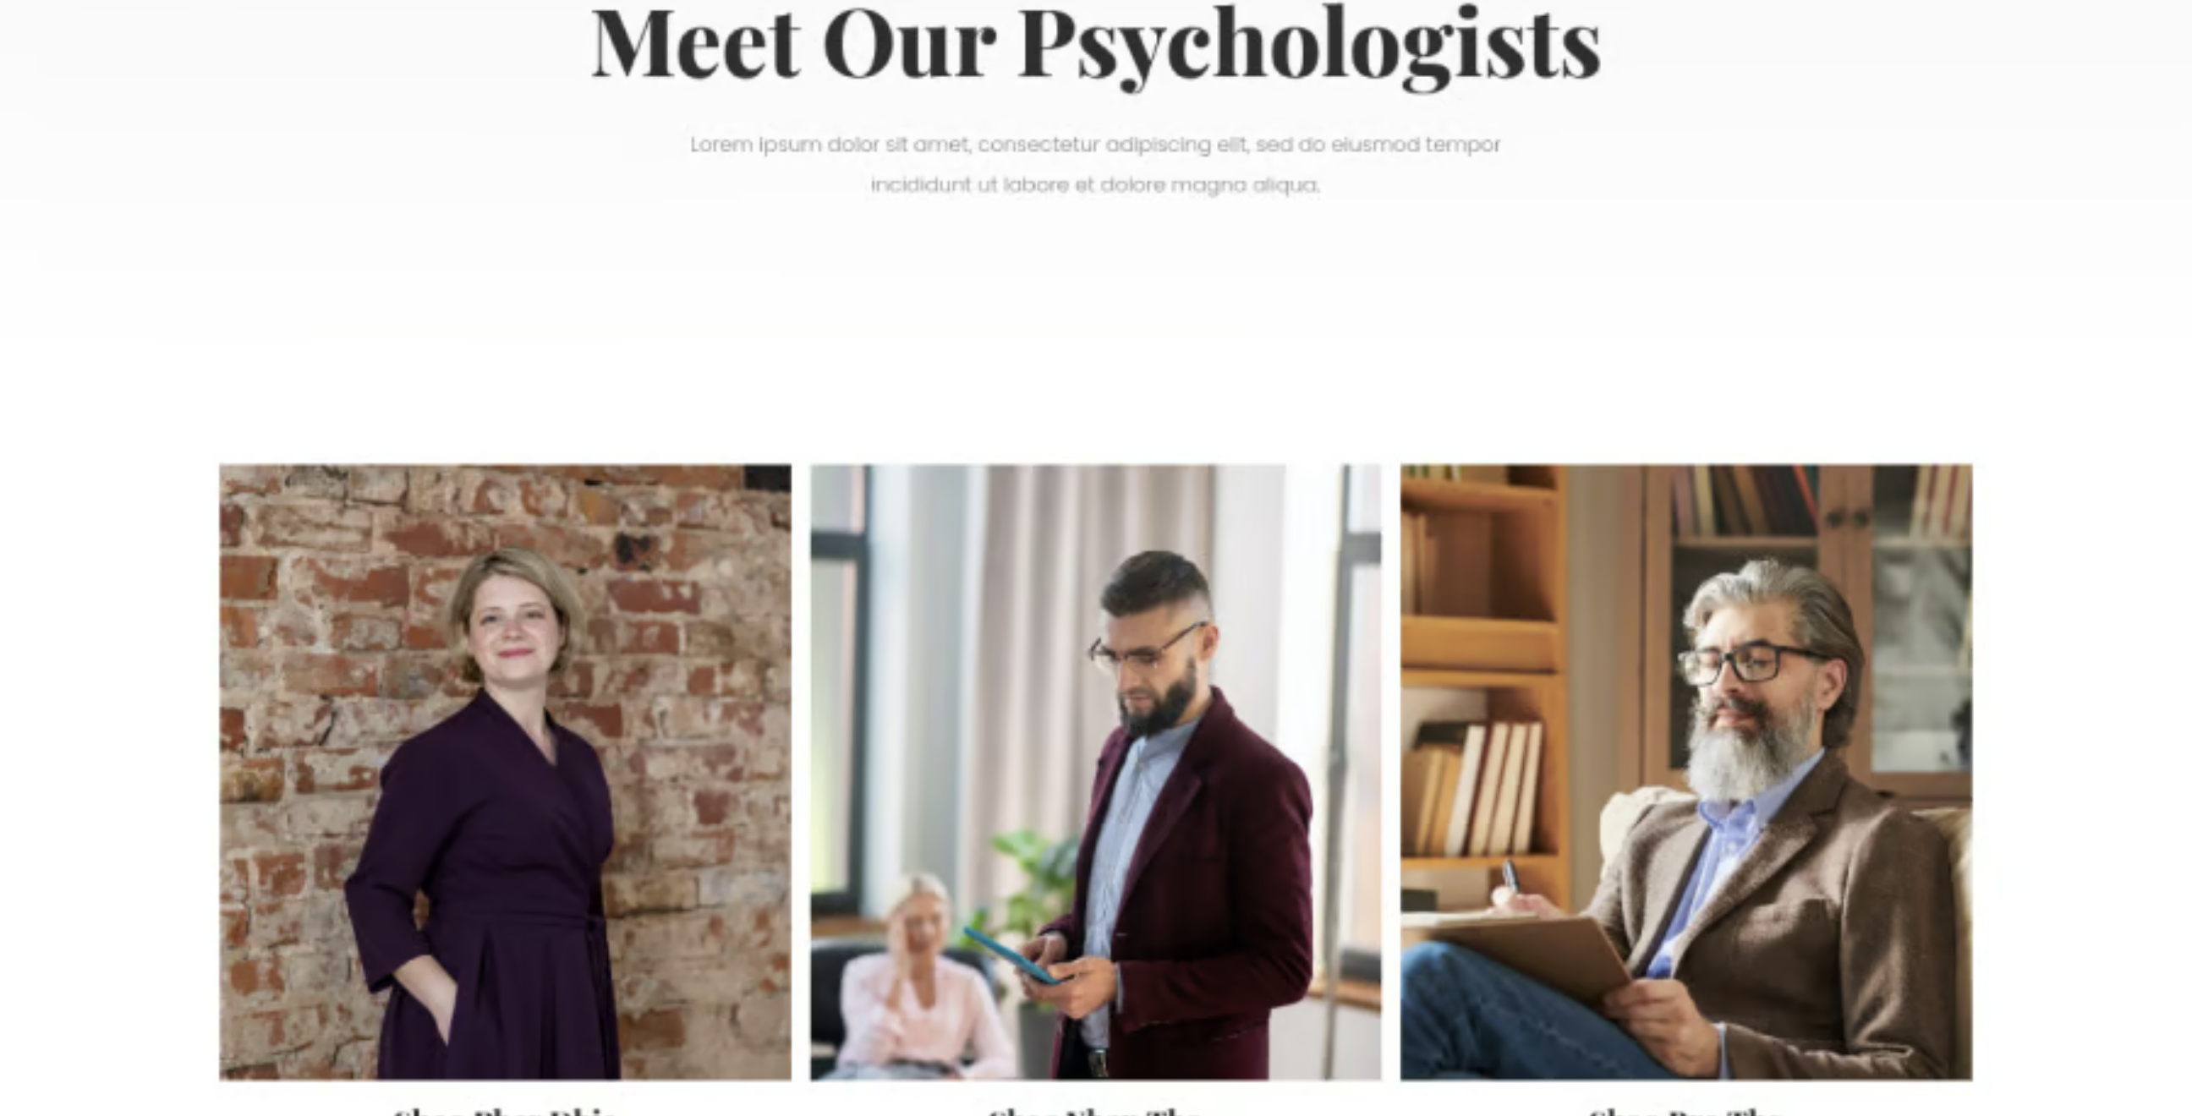Click the second line reading incididunt ut labore
Viewport: 2192px width, 1116px height.
click(x=1096, y=184)
